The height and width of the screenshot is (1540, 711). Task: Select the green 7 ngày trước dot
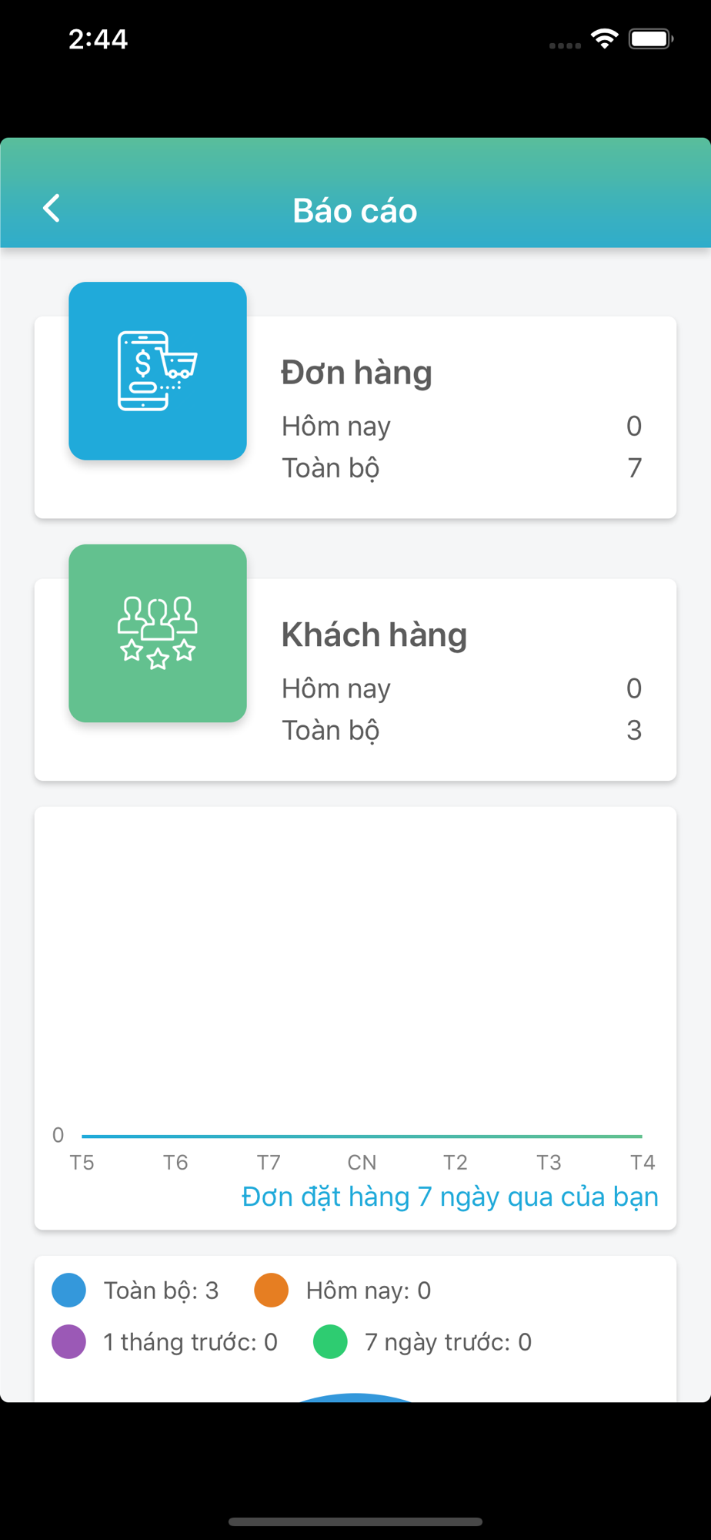pyautogui.click(x=330, y=1342)
